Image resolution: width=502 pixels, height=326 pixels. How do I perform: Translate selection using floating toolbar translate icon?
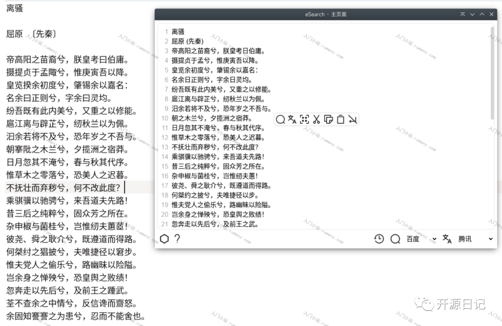coord(292,119)
